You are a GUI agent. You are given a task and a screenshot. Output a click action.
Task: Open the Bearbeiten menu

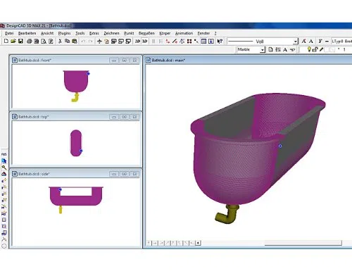(27, 33)
